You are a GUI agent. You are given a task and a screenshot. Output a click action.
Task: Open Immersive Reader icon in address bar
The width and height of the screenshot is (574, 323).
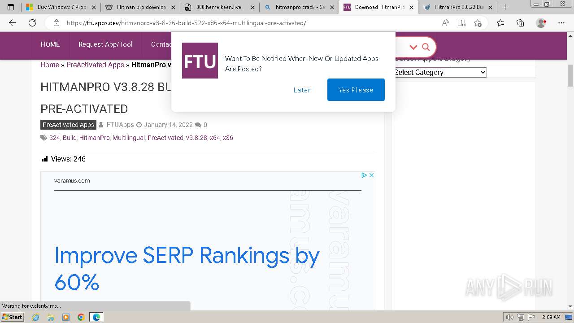[461, 23]
